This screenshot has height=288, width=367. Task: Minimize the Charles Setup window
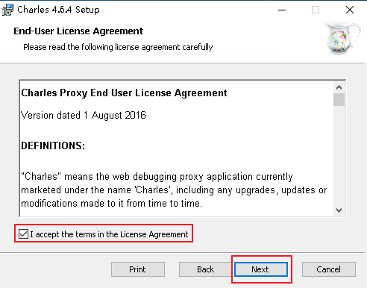point(282,10)
